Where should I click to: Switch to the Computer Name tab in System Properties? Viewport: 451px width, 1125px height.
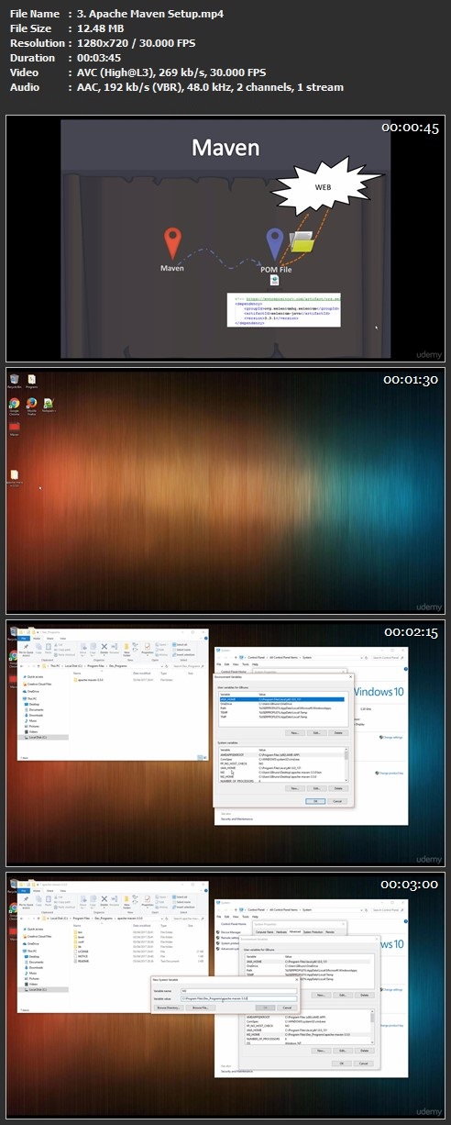click(264, 932)
